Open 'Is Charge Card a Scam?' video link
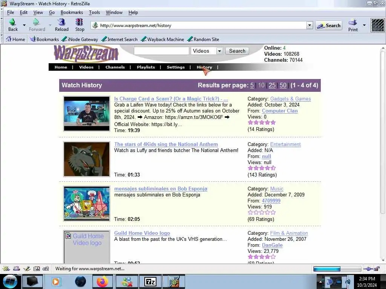The width and height of the screenshot is (386, 289). (x=171, y=99)
